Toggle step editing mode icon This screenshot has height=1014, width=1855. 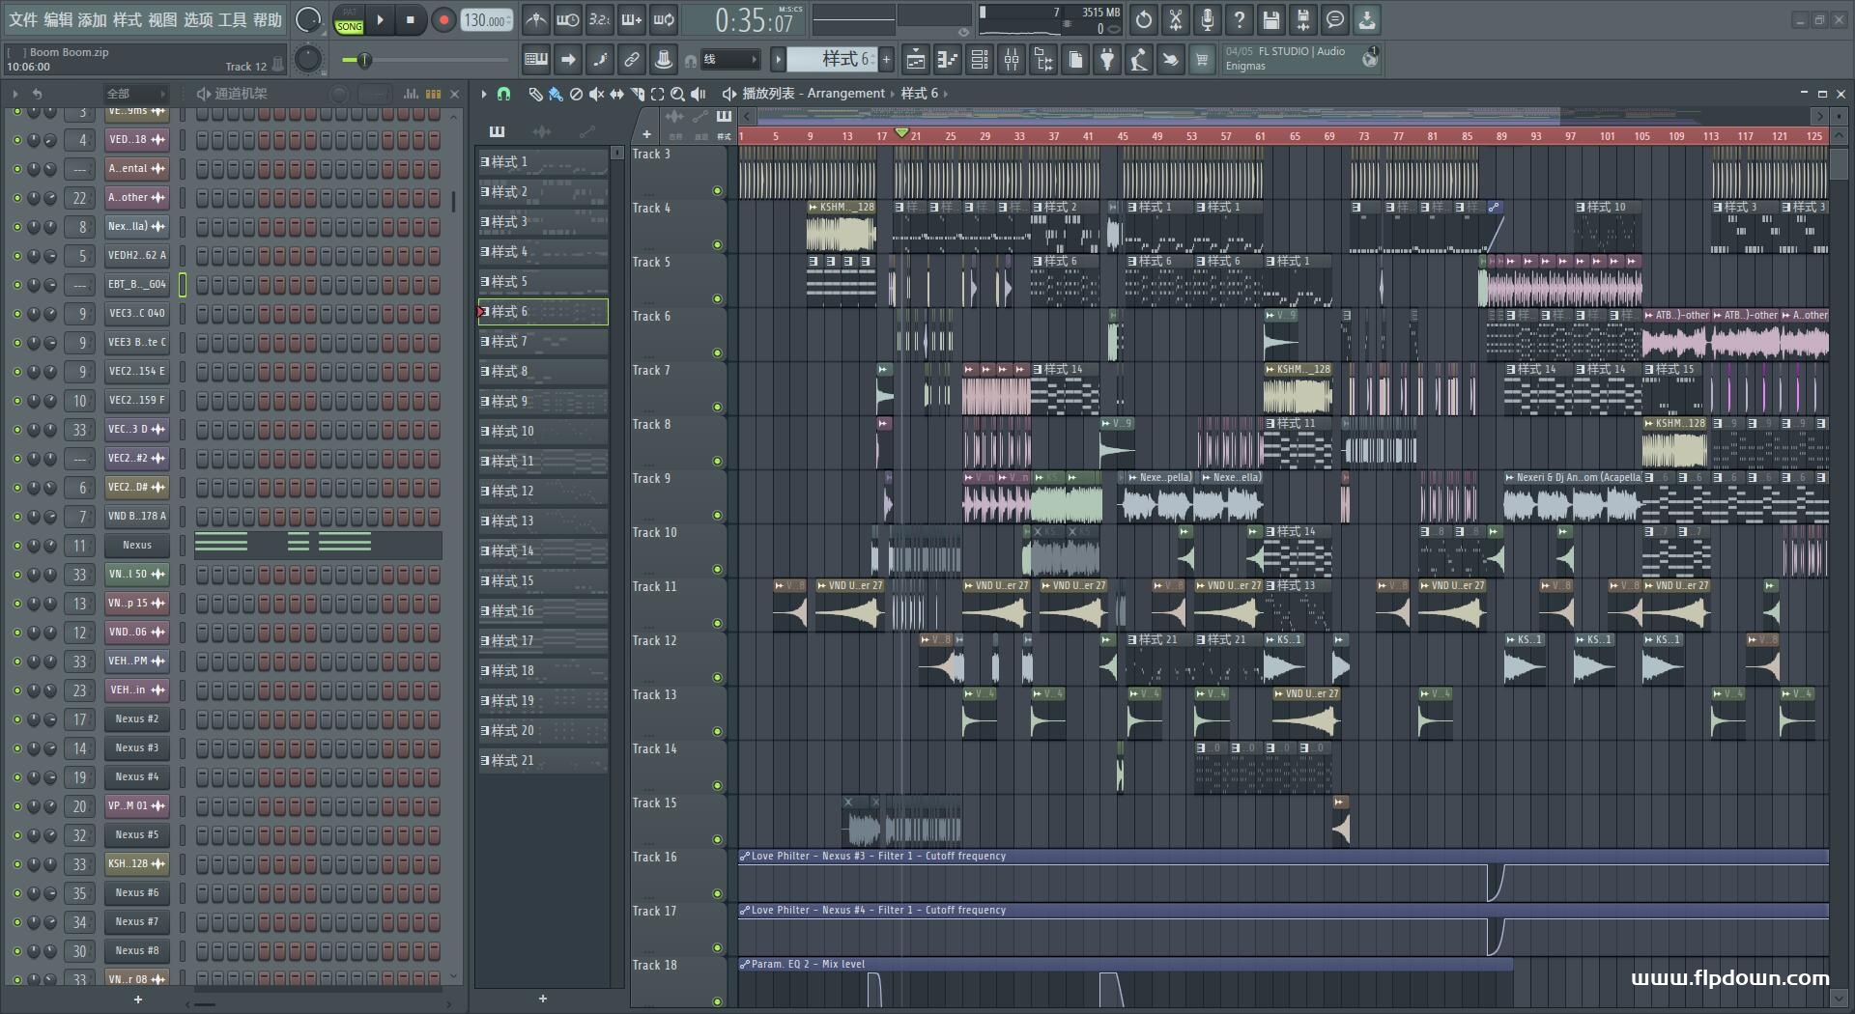(600, 60)
